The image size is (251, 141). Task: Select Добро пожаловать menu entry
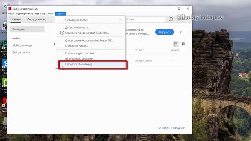91,27
